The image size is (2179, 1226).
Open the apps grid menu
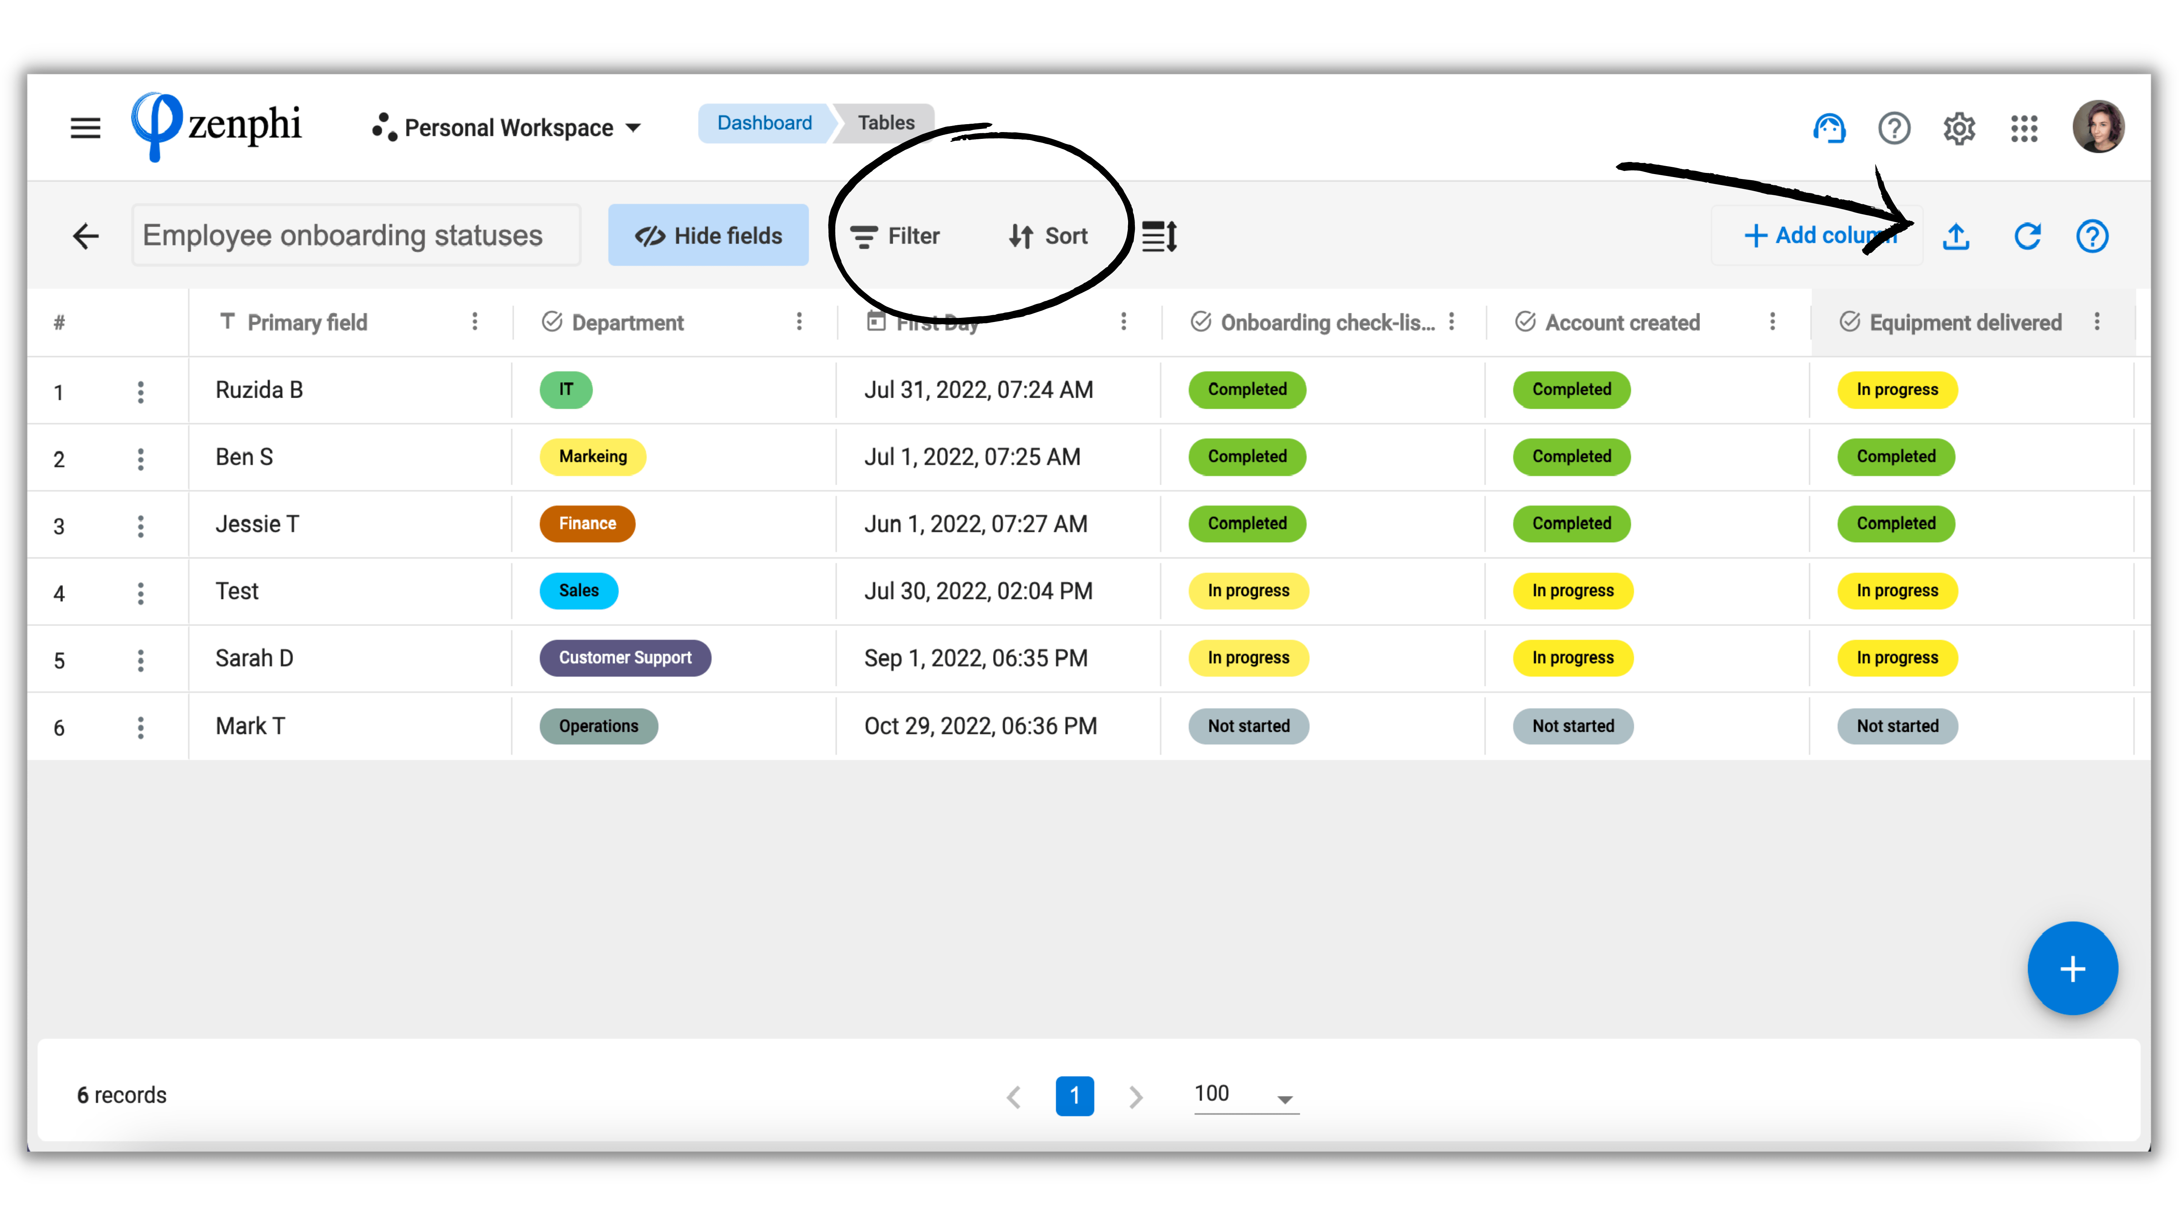pos(2024,128)
